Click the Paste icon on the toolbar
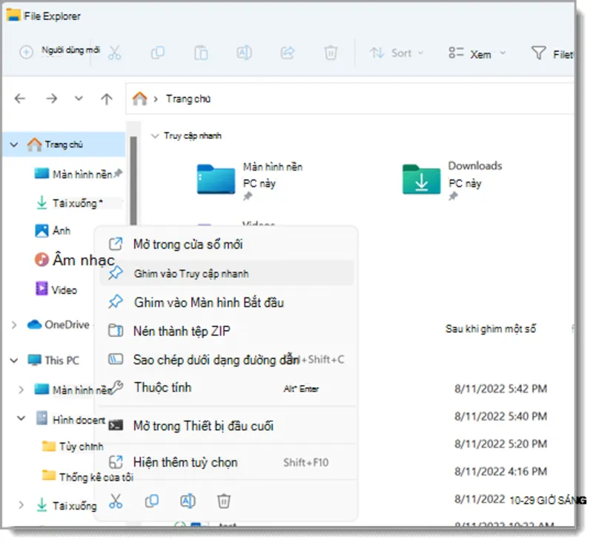 (201, 53)
